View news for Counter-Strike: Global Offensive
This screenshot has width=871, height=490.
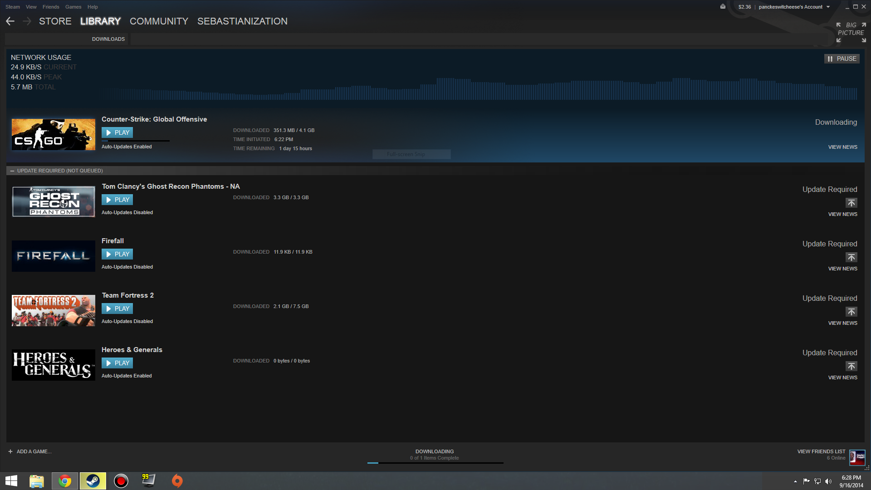[x=842, y=147]
